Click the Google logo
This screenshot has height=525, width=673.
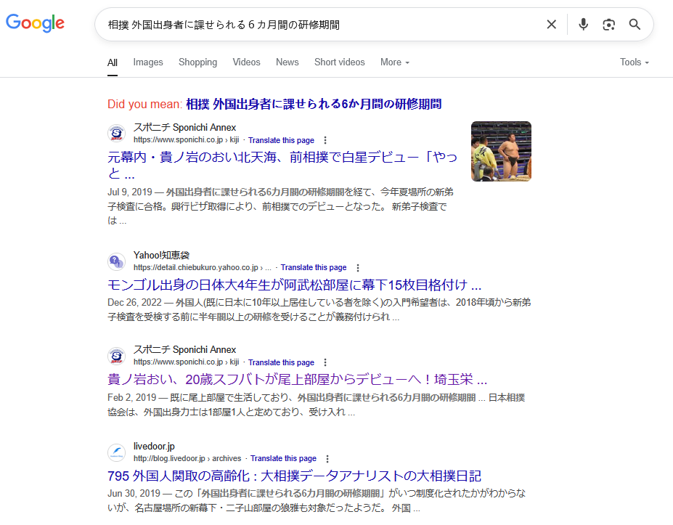point(35,23)
